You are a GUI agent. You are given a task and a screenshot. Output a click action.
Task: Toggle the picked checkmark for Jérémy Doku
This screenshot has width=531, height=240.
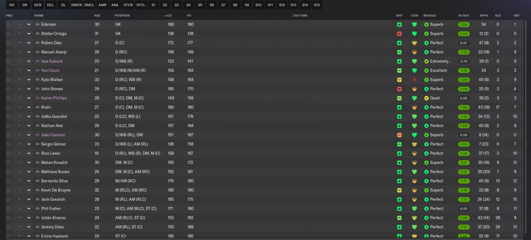[8, 227]
